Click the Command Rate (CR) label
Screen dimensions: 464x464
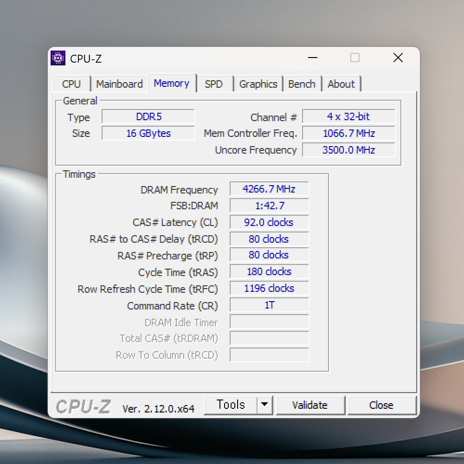[173, 306]
